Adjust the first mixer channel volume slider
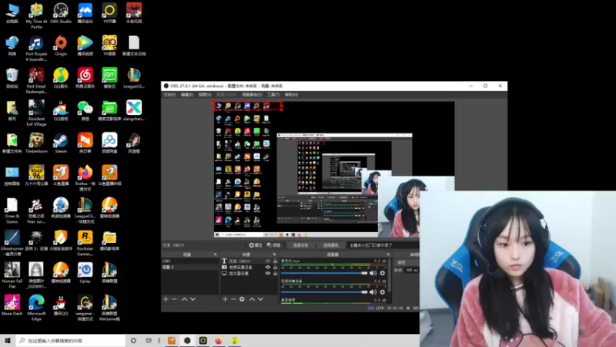 [324, 273]
